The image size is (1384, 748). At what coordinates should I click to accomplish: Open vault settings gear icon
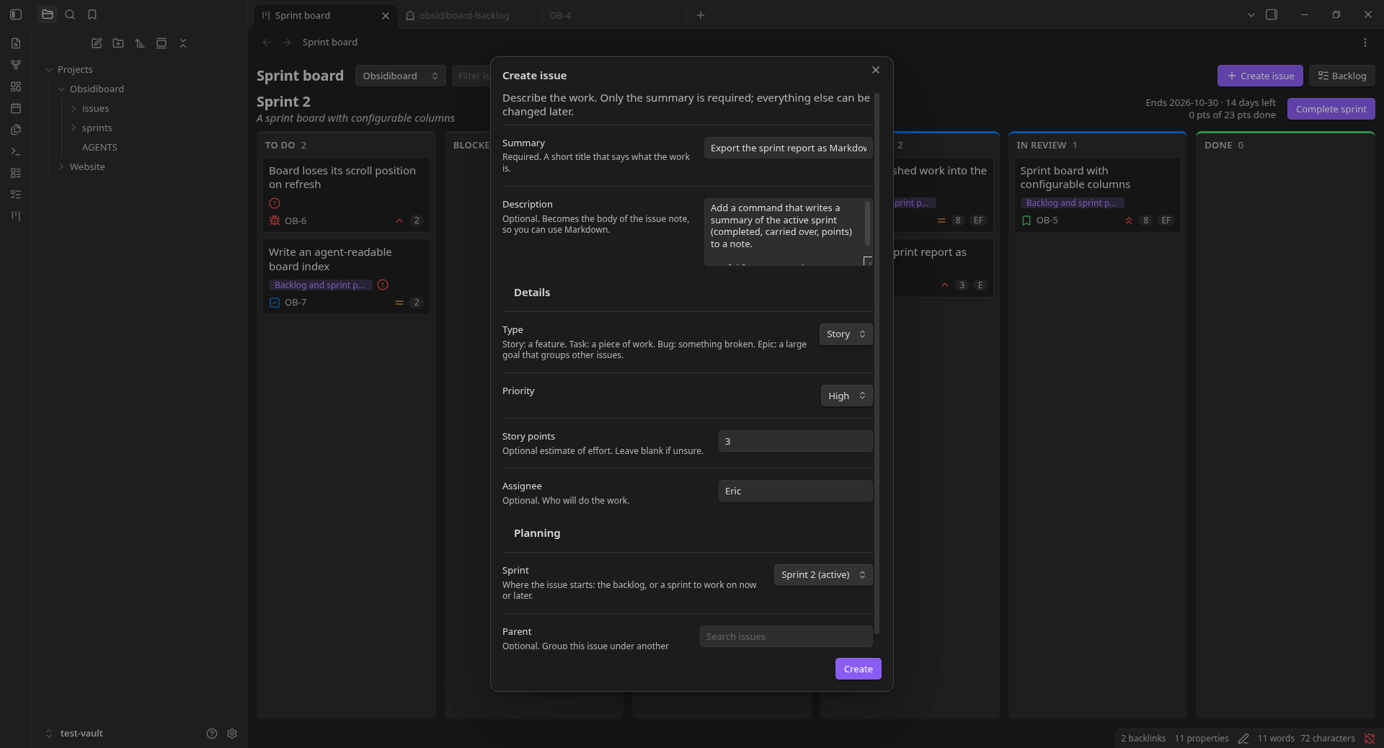point(232,734)
